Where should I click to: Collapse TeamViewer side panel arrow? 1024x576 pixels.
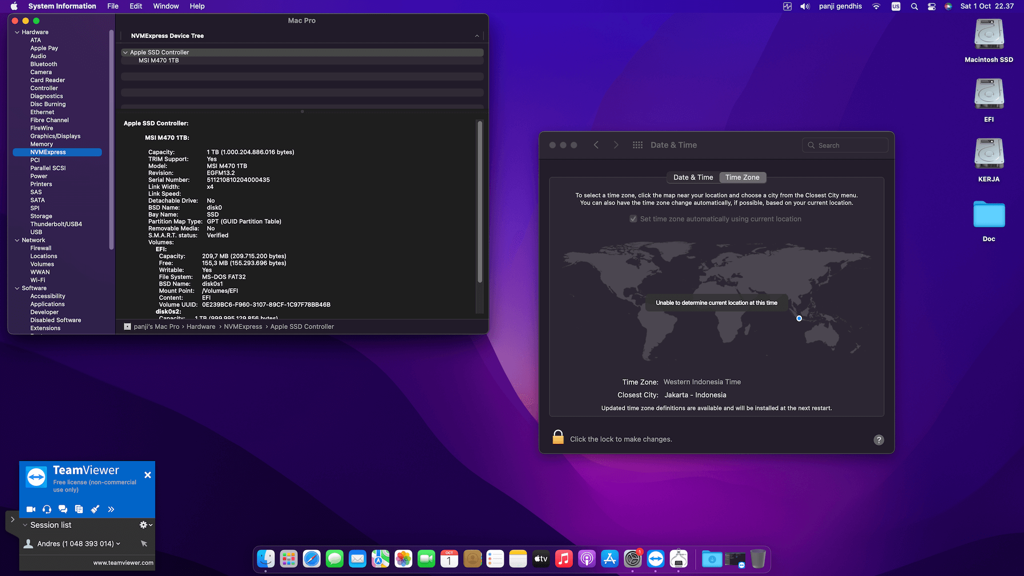[x=12, y=519]
